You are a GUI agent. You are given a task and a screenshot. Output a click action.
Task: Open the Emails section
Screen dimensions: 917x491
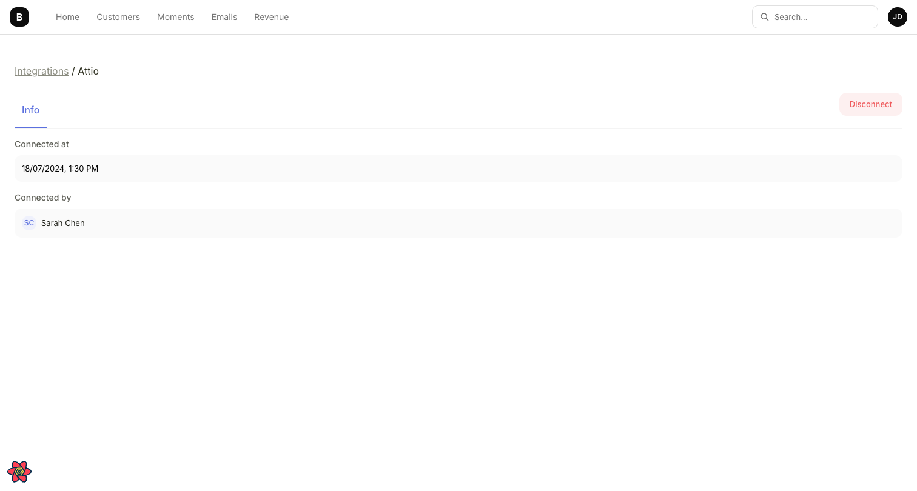pyautogui.click(x=224, y=17)
